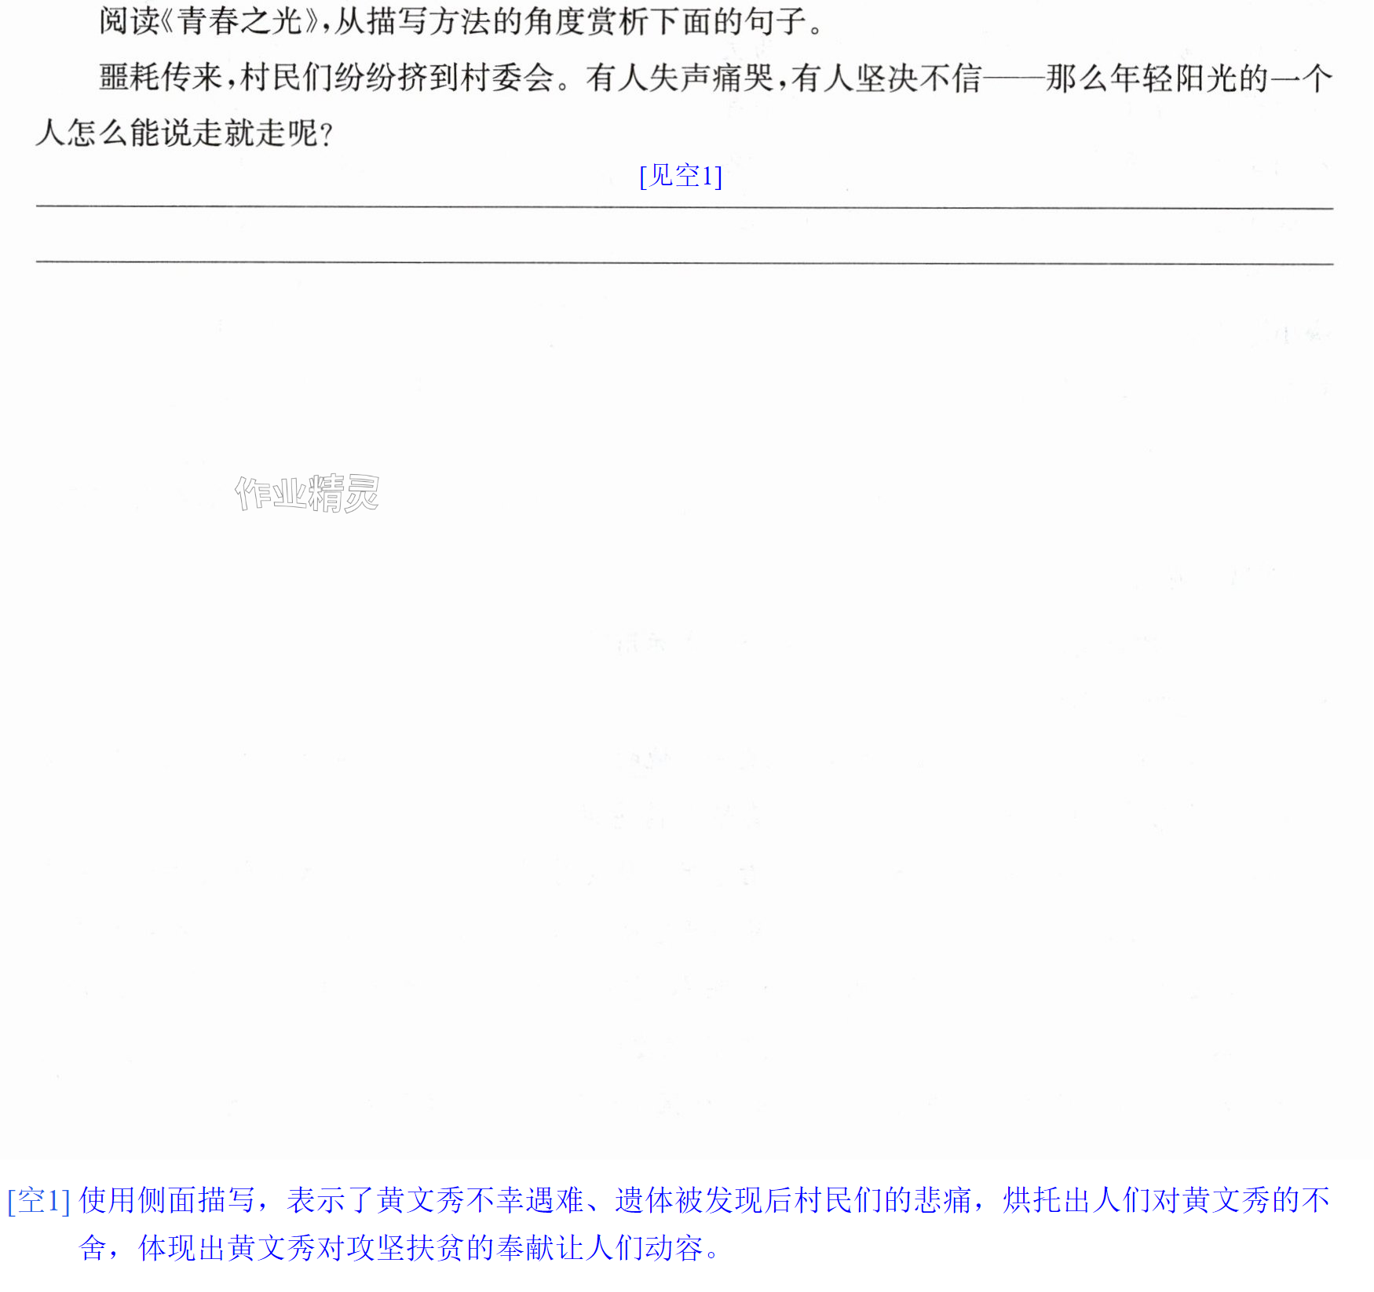Click the 作业精灵 watermark logo
Screen dimensions: 1374x1292
pos(307,493)
